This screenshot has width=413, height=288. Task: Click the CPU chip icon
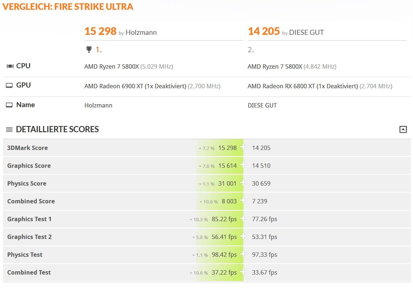[x=10, y=66]
